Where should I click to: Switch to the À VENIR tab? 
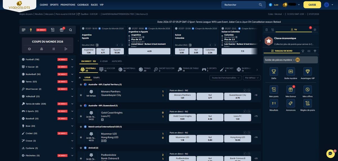(104, 61)
